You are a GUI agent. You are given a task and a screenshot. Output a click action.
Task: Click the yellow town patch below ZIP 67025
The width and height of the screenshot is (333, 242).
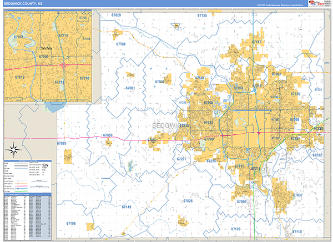[x=68, y=157]
